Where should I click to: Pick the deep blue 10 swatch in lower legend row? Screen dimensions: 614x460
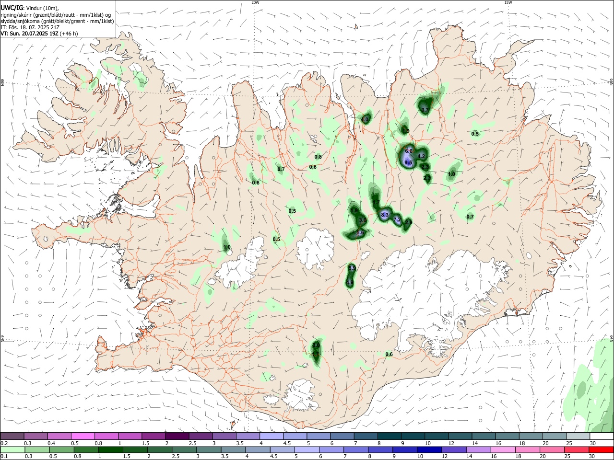429,450
